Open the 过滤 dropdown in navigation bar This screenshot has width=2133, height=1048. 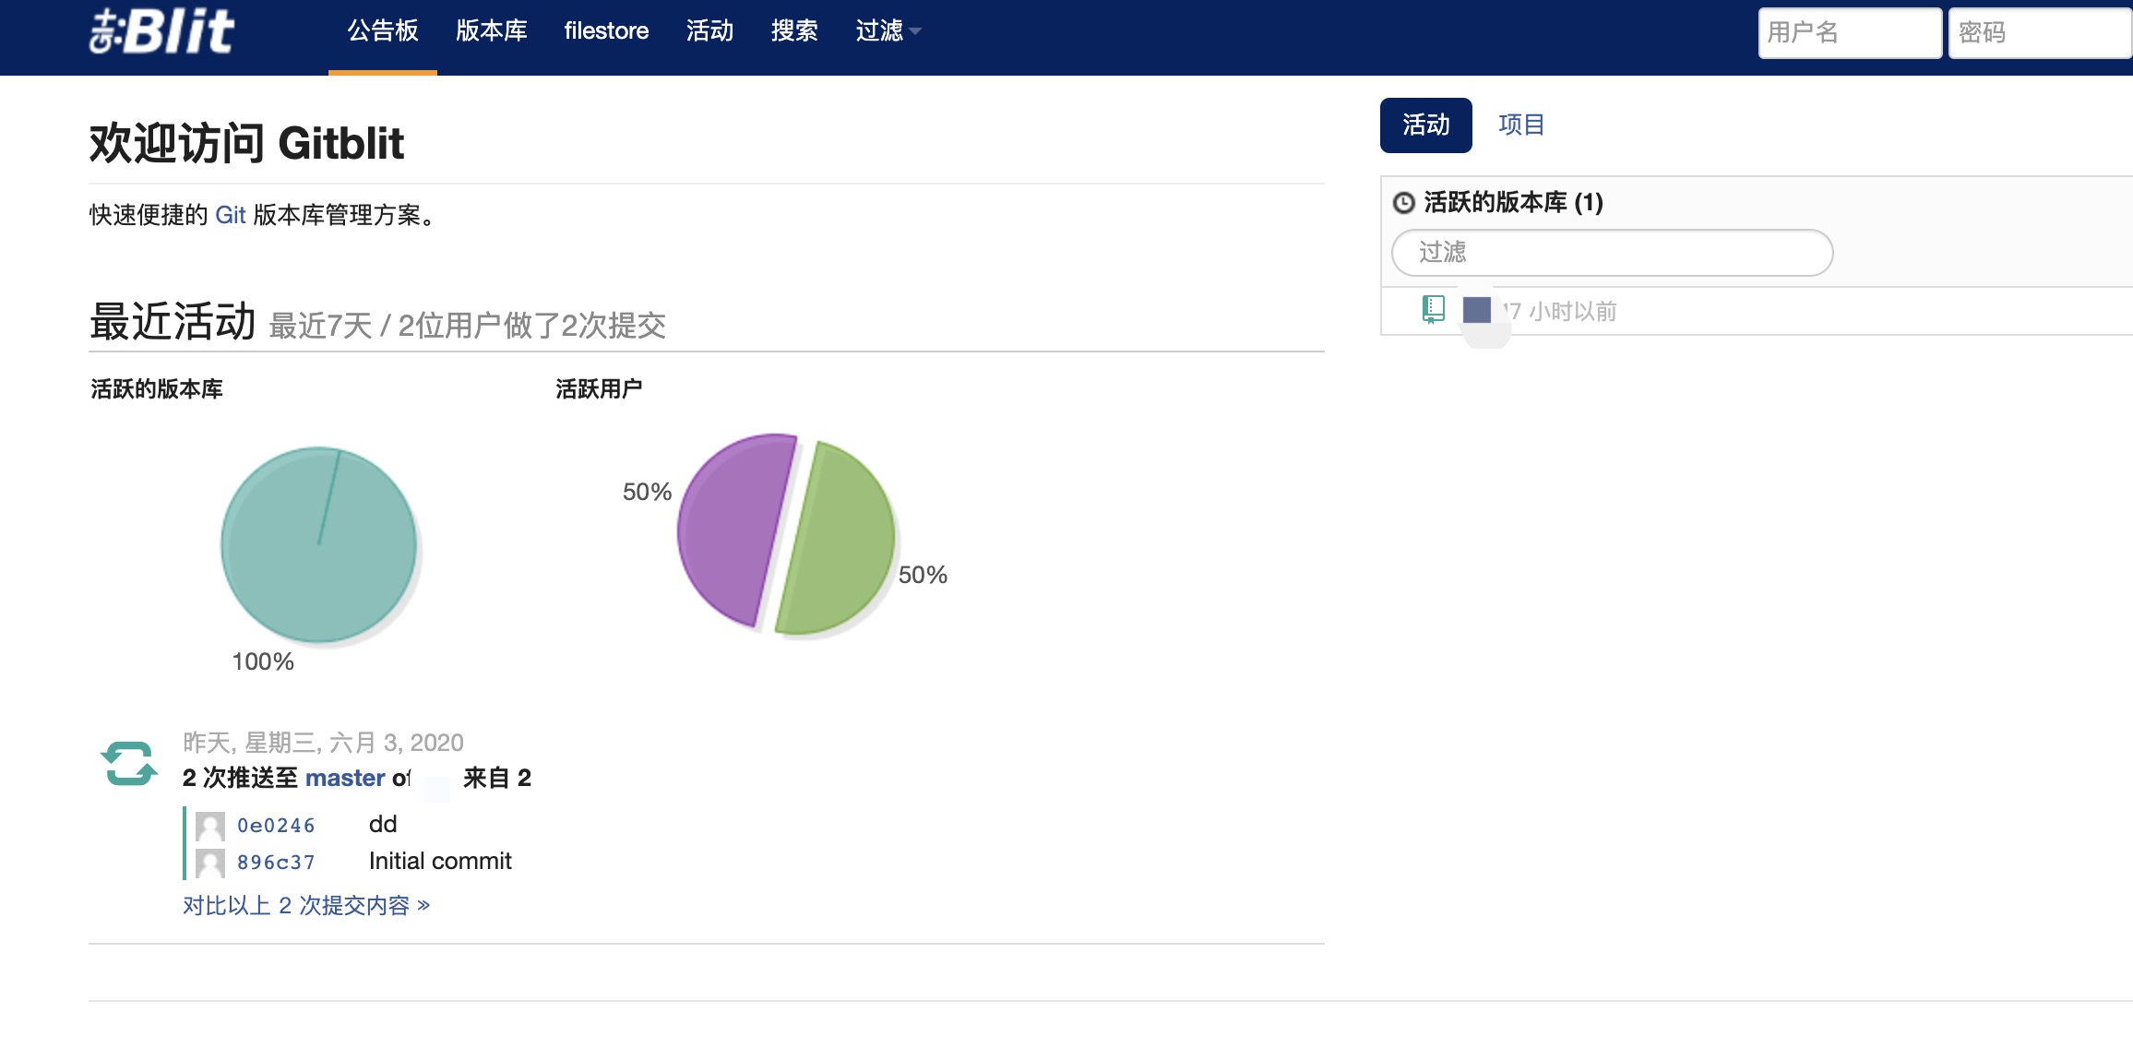[x=888, y=31]
